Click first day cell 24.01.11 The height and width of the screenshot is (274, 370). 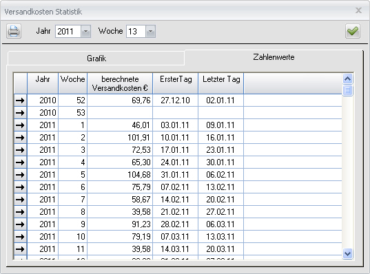tap(175, 162)
